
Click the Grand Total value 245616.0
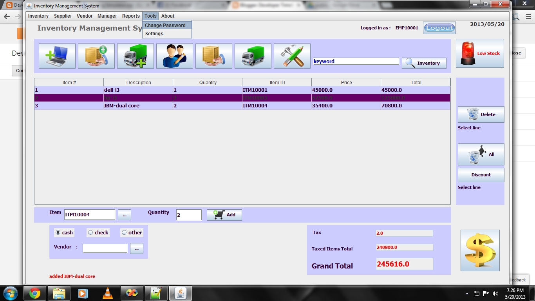(x=405, y=264)
